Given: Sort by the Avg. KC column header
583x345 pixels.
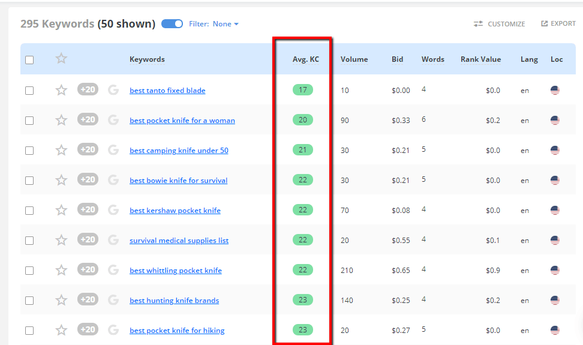Looking at the screenshot, I should click(305, 59).
